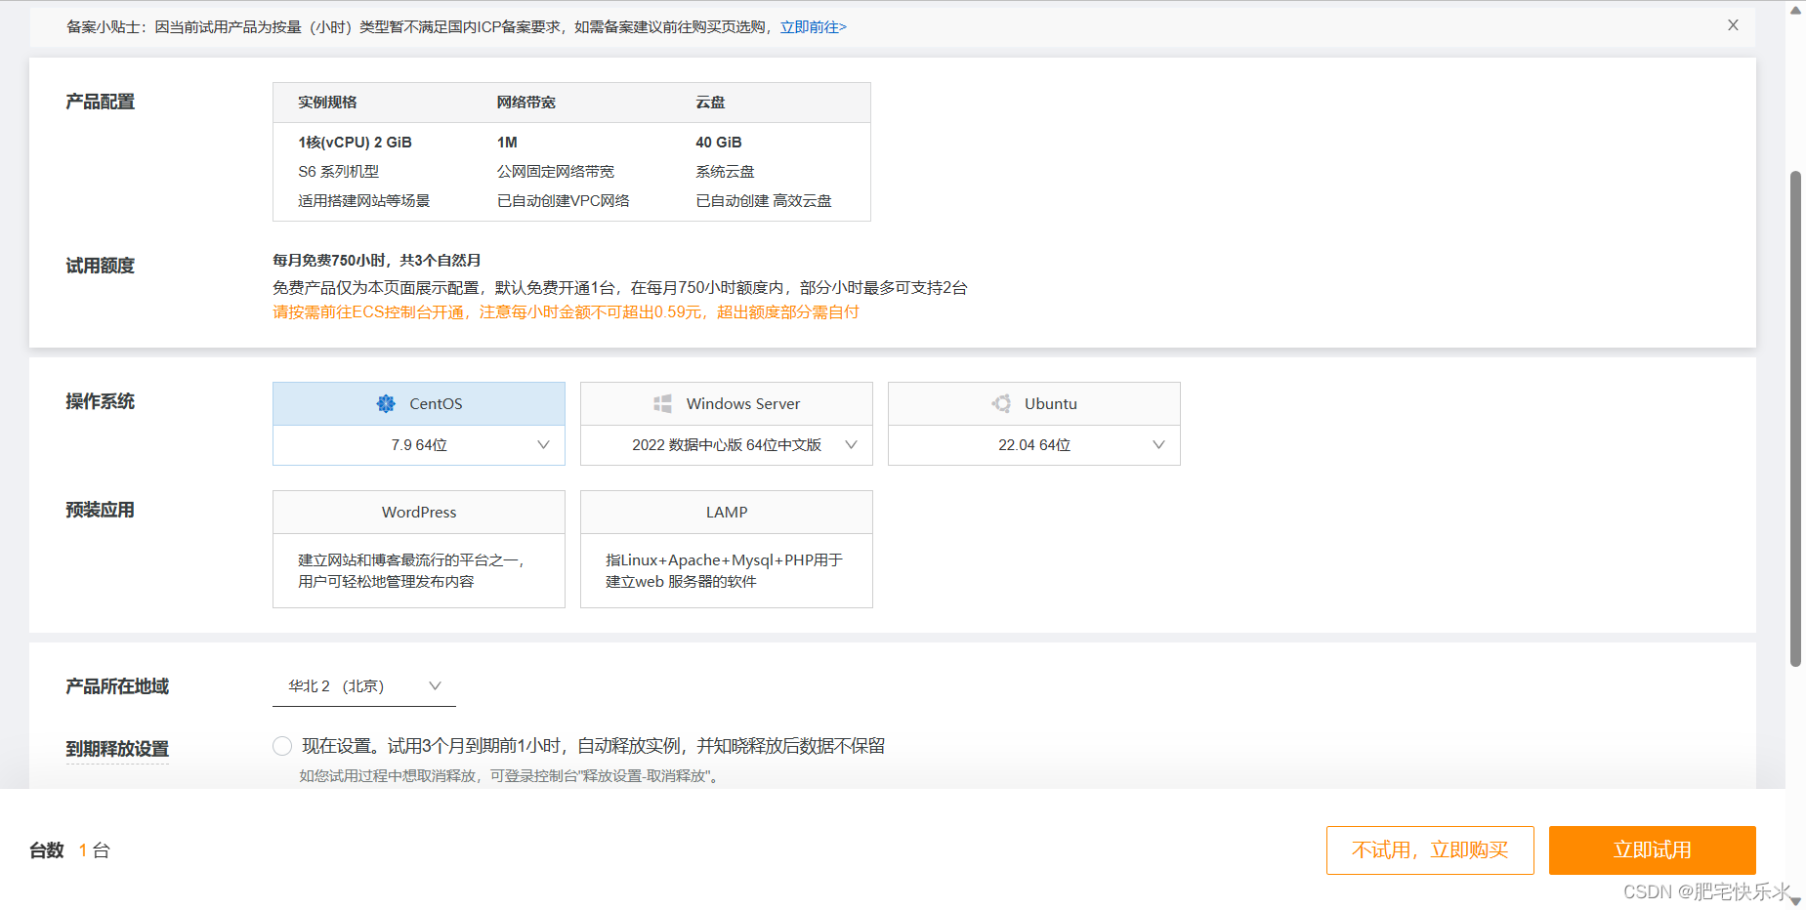Screen dimensions: 1806x910
Task: Open the 立即前往 purchase page link
Action: (x=813, y=27)
